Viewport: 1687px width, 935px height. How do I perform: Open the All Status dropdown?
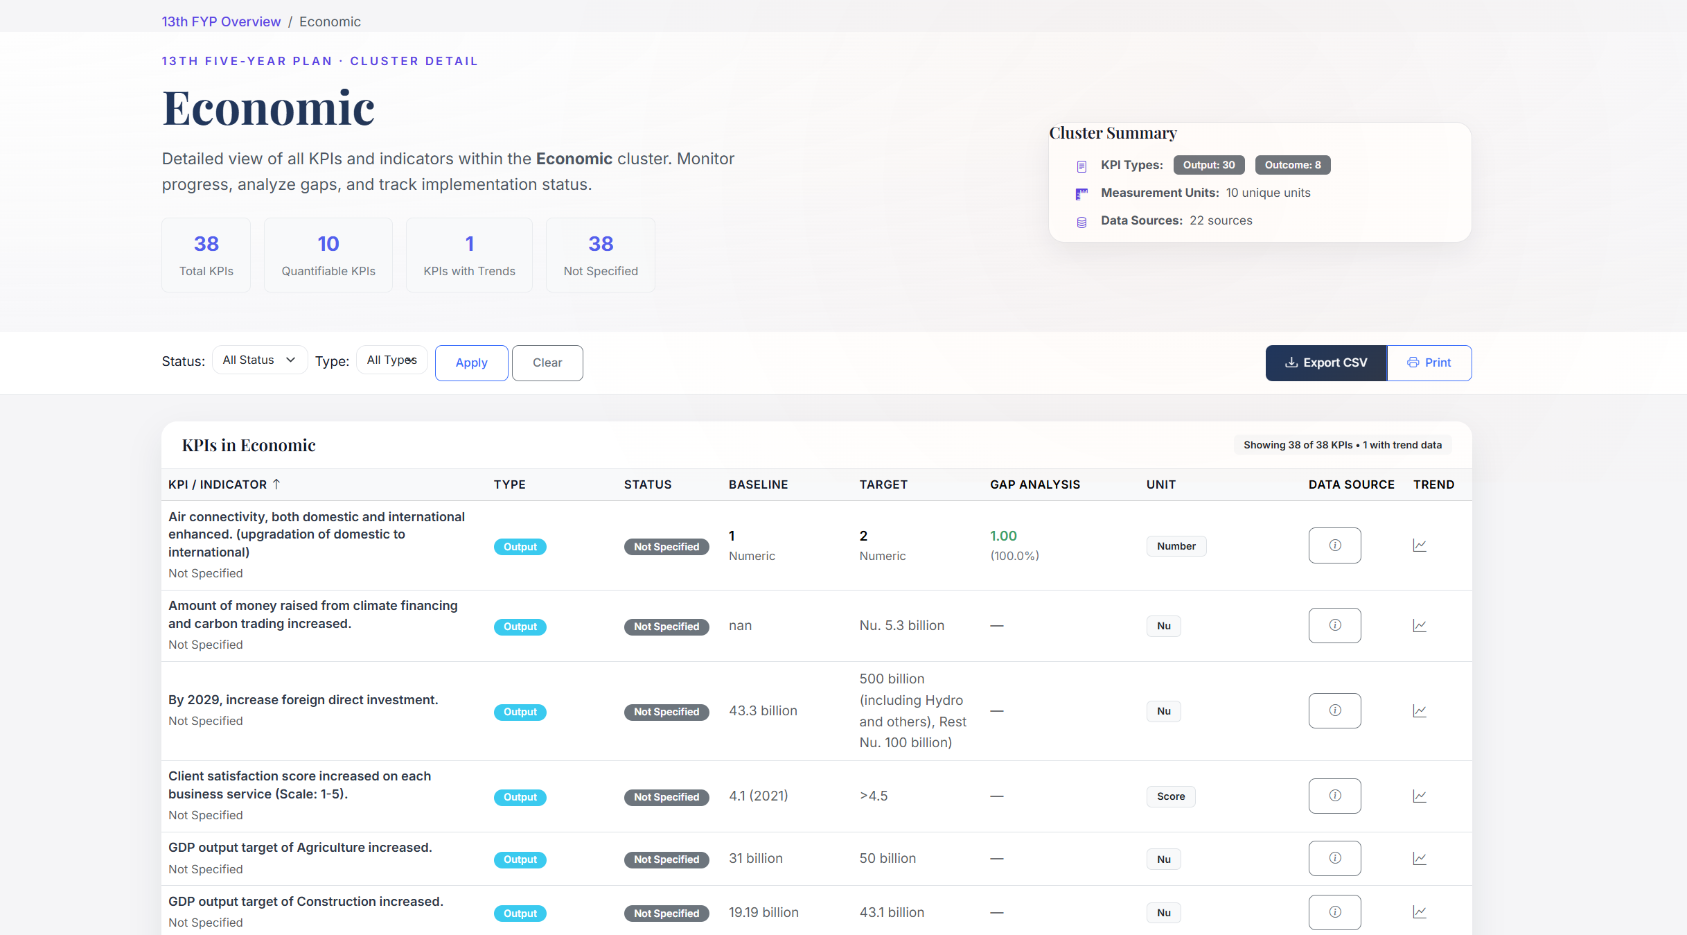click(260, 360)
